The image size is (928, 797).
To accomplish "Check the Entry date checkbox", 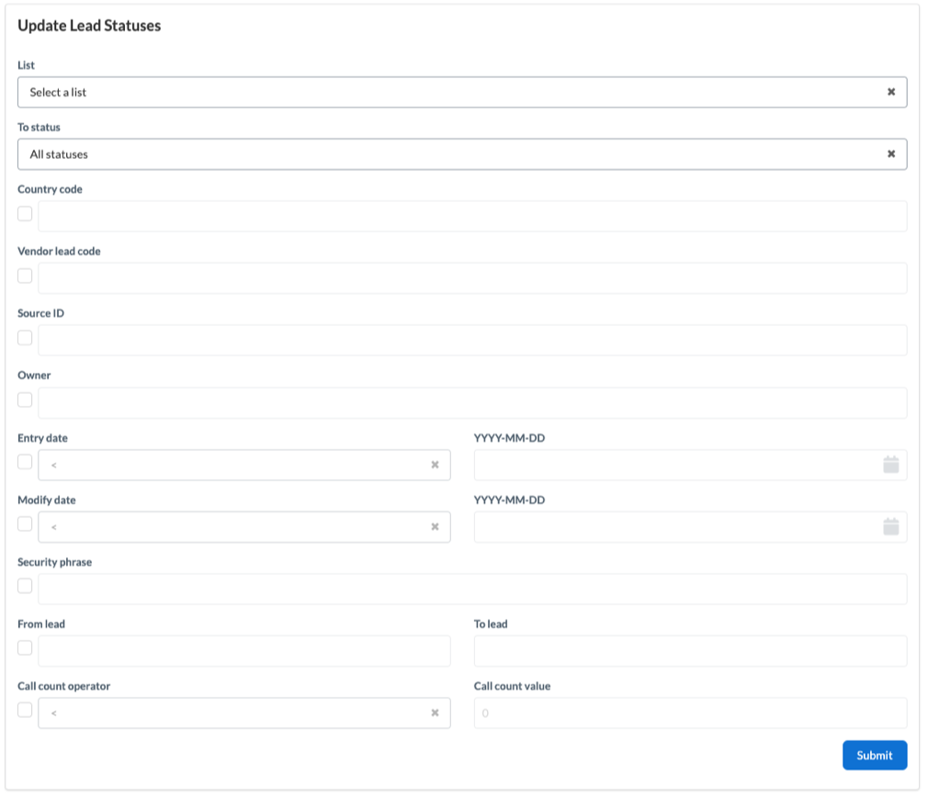I will (25, 462).
